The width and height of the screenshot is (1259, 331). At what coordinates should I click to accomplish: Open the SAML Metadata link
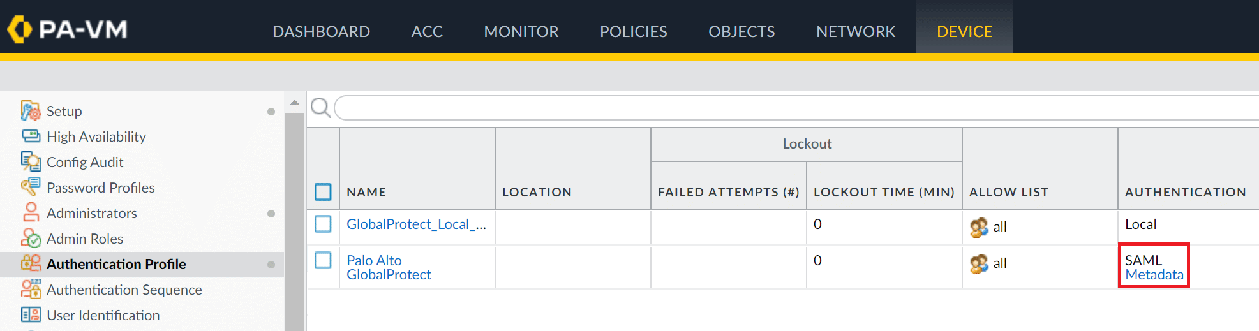(x=1154, y=275)
